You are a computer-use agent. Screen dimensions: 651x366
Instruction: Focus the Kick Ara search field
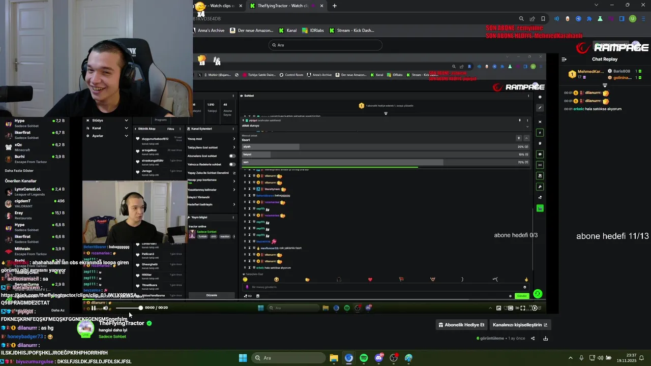(x=325, y=45)
